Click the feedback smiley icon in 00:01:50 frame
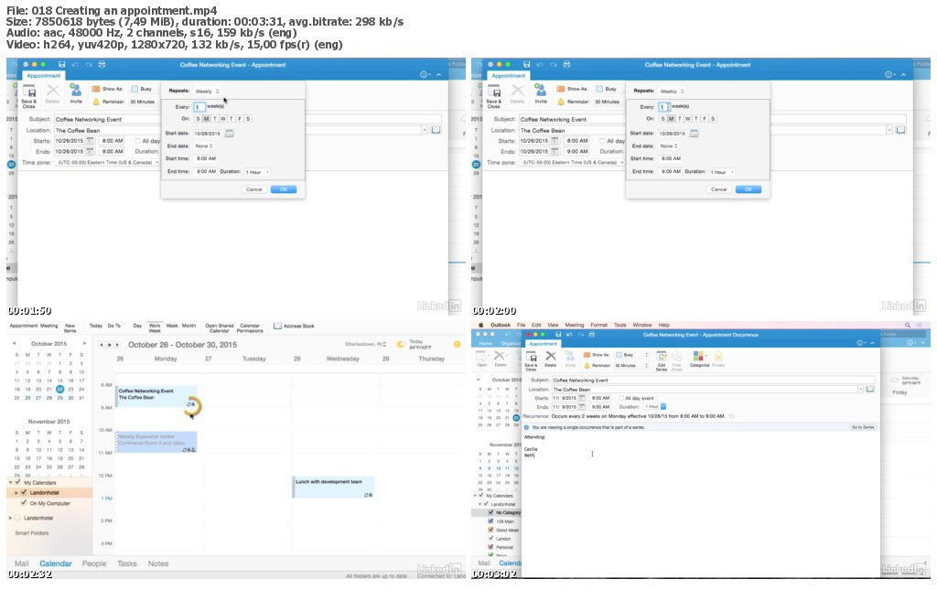This screenshot has width=937, height=590. (x=424, y=75)
